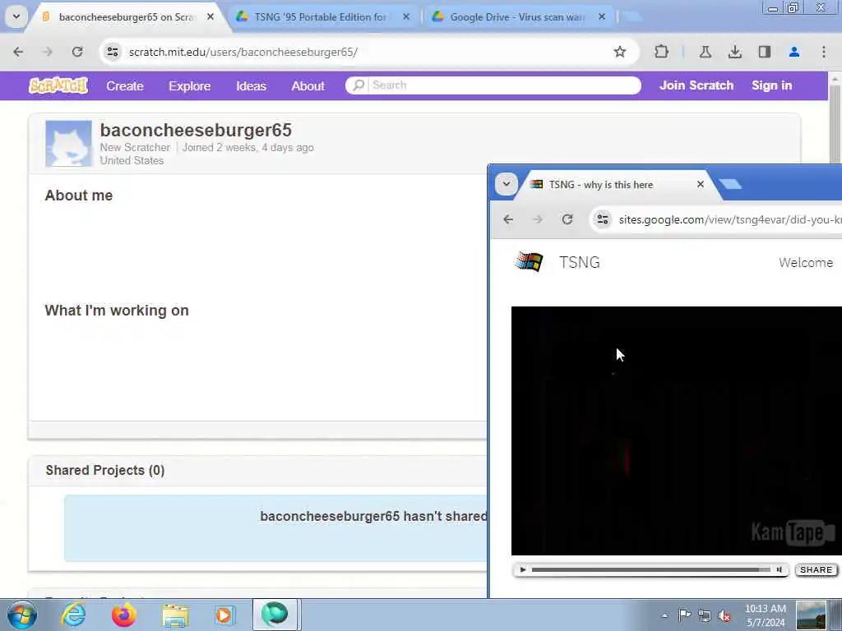Open network icon in system tray
The height and width of the screenshot is (631, 842).
705,616
